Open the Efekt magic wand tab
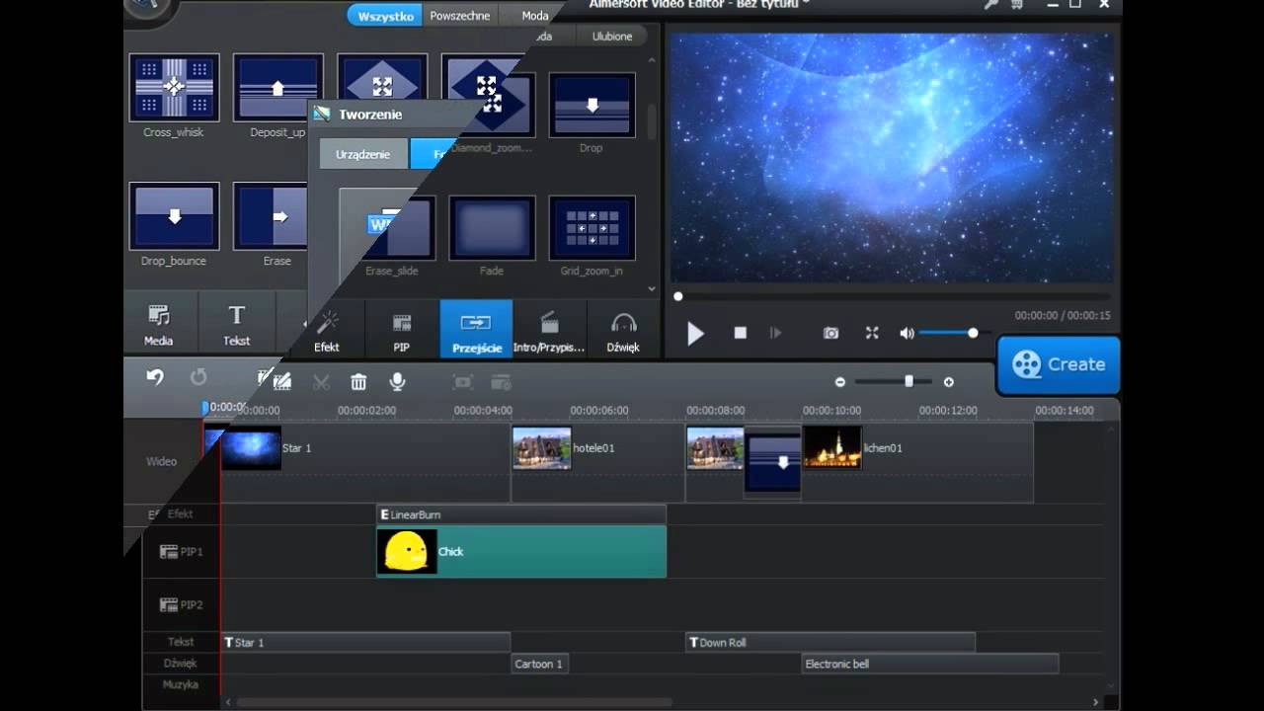 (327, 330)
